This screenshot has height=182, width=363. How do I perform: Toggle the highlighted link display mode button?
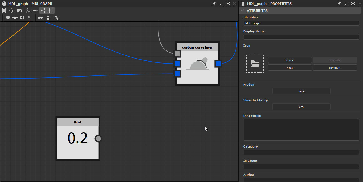click(x=43, y=11)
